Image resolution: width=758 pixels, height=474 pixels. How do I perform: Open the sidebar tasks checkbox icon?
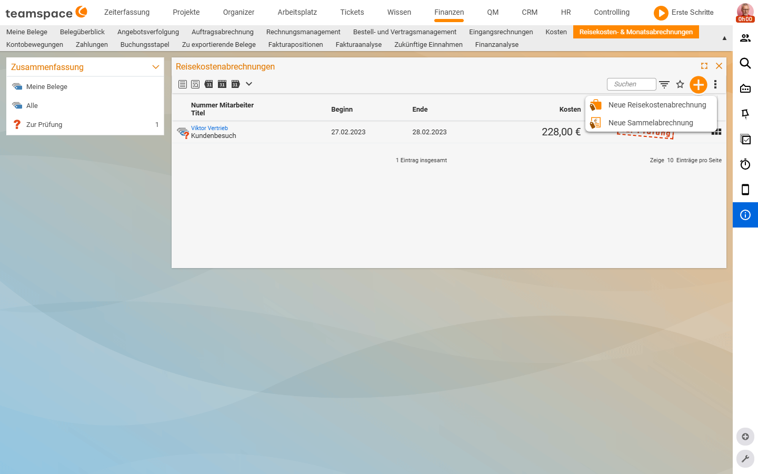point(745,139)
